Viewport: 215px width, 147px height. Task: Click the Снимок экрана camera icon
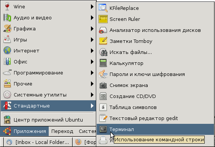[x=103, y=85]
